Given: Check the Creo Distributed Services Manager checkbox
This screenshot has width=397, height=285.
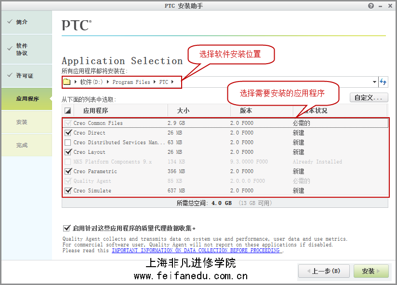Looking at the screenshot, I should (68, 142).
